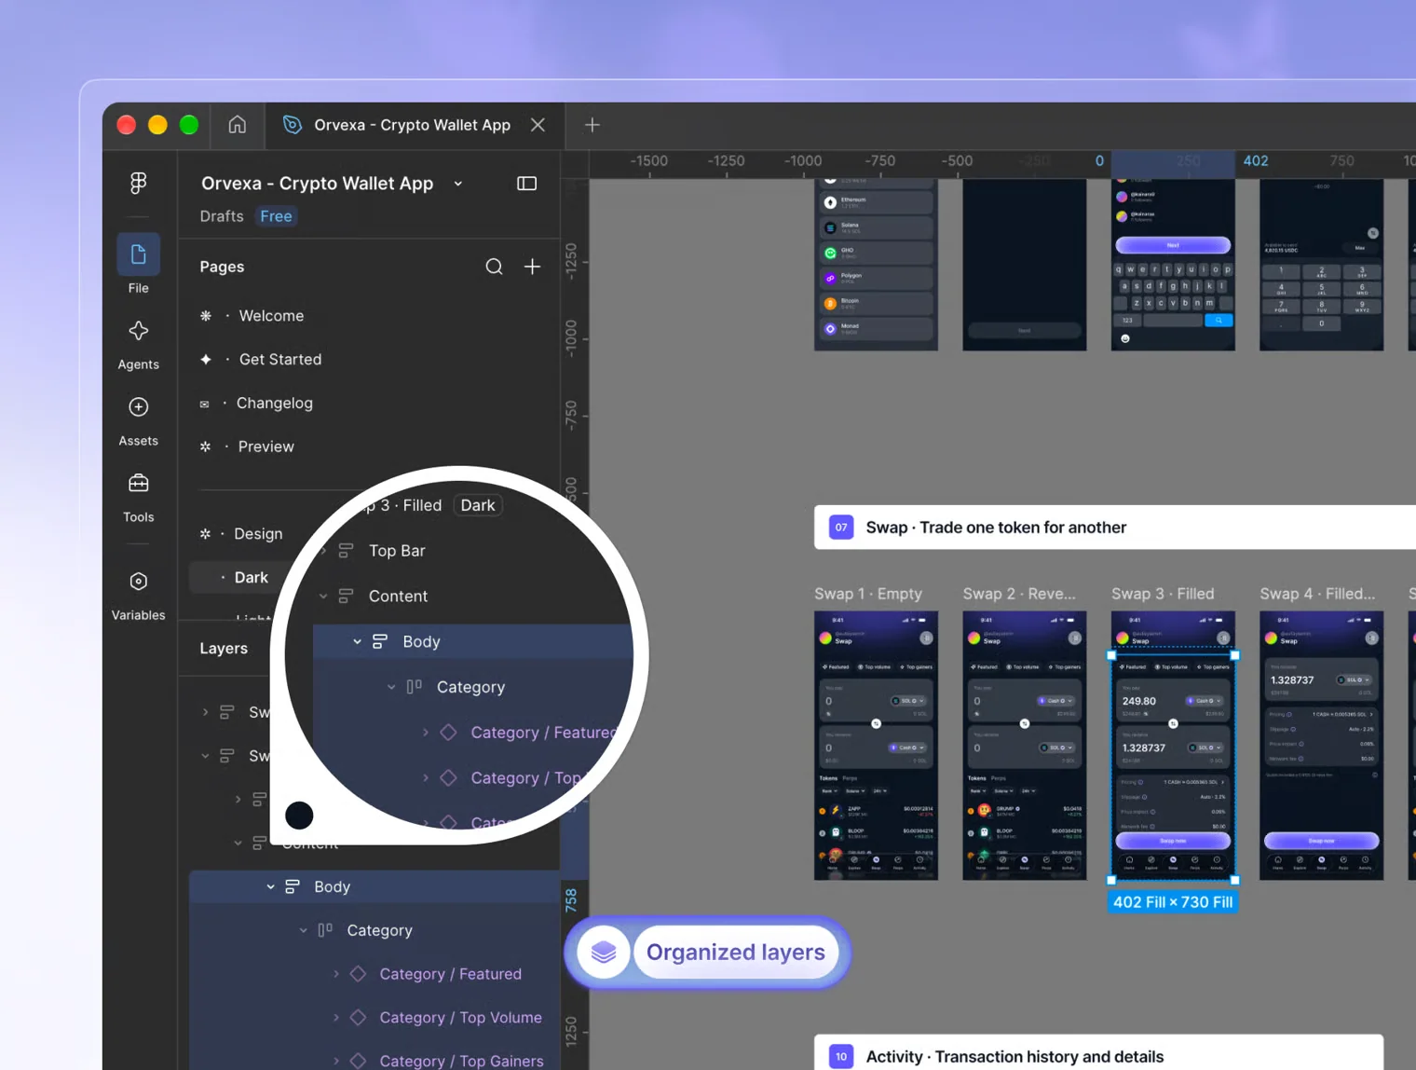Open the Preview page
1416x1070 pixels.
266,447
